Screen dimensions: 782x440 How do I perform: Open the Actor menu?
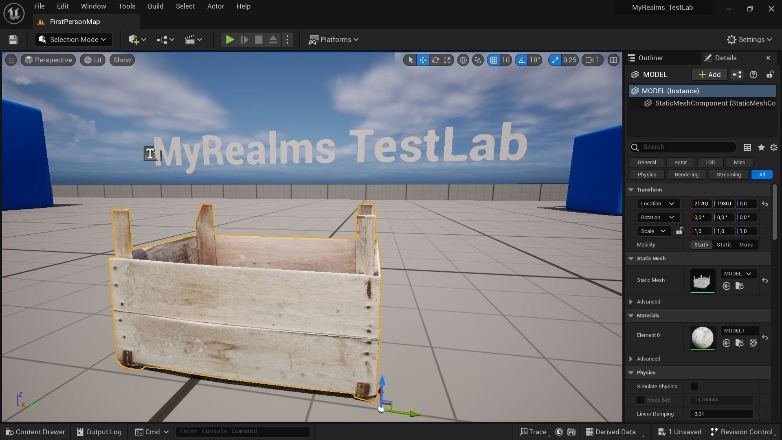click(x=216, y=7)
